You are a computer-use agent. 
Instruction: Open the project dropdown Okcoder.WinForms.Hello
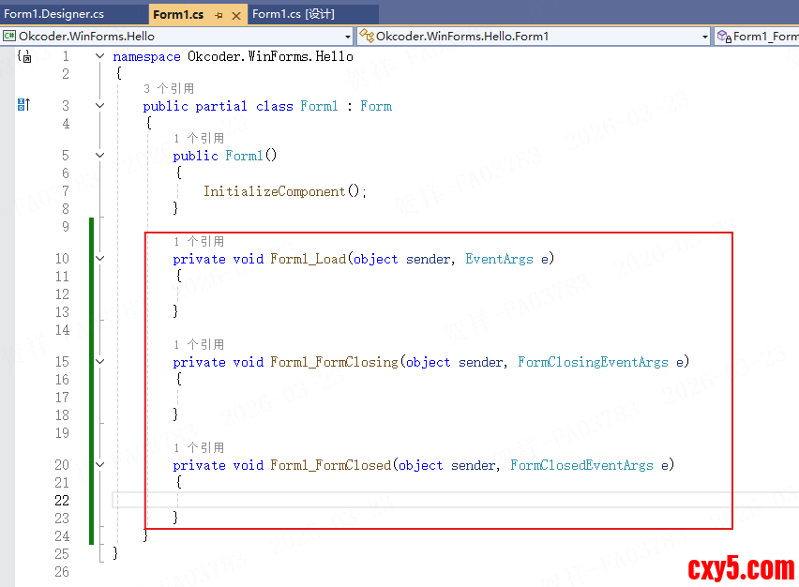click(348, 37)
